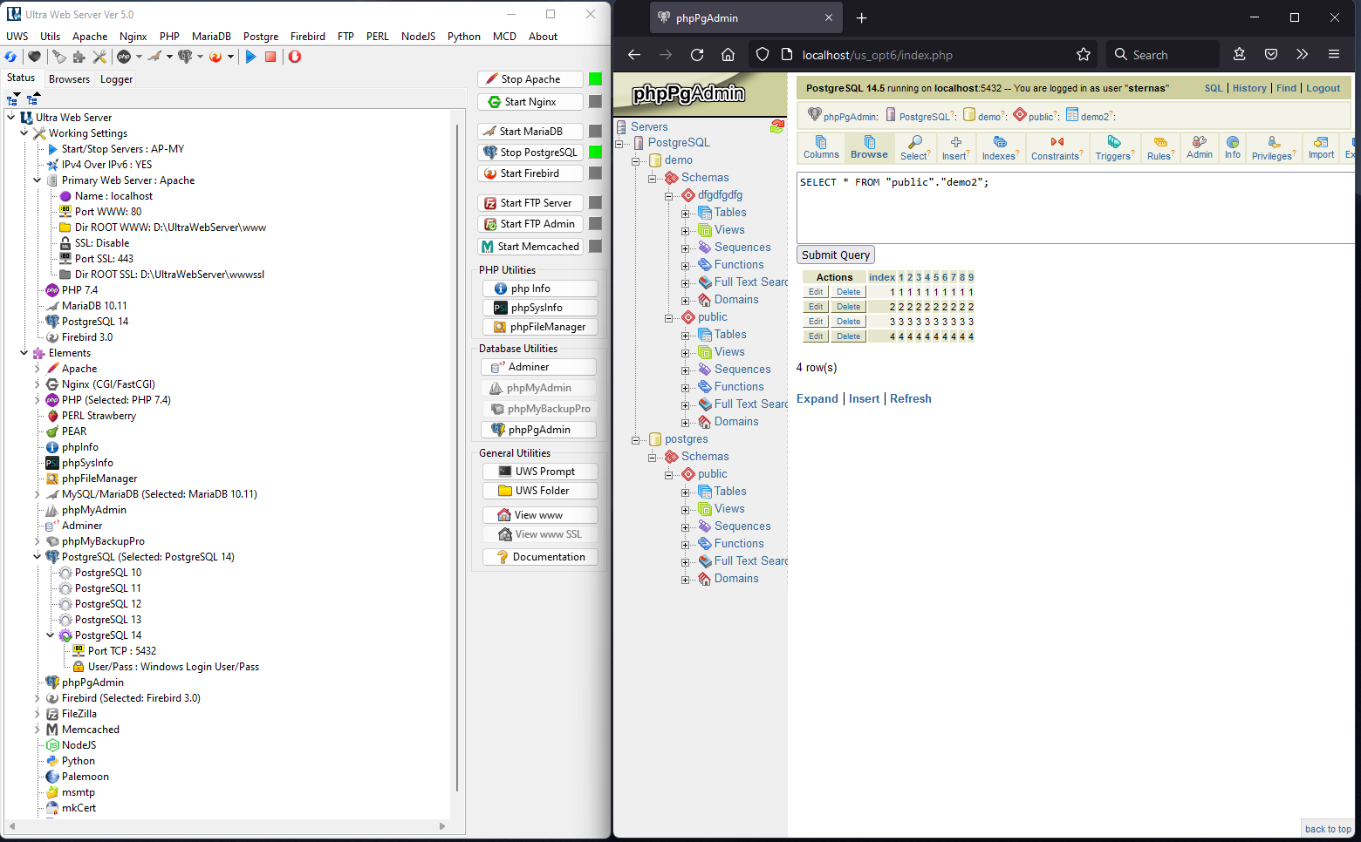The height and width of the screenshot is (842, 1361).
Task: Open the Postgre menu
Action: click(261, 37)
